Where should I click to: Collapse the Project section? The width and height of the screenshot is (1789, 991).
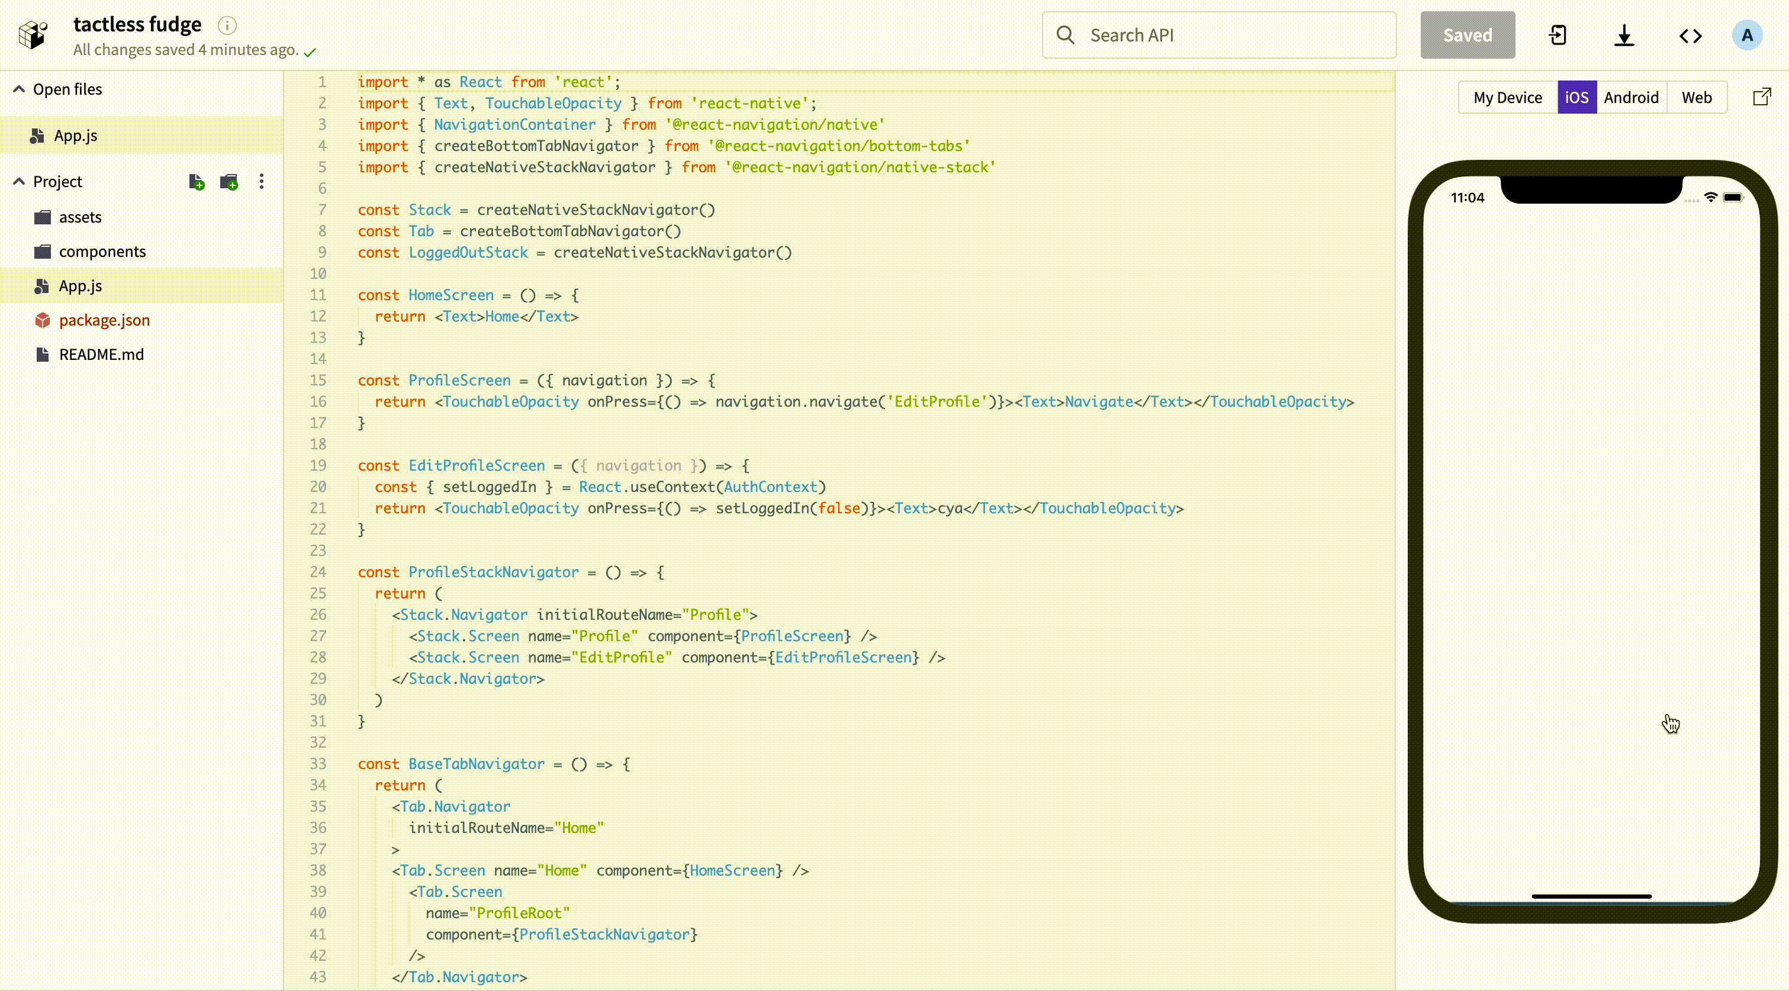coord(19,181)
